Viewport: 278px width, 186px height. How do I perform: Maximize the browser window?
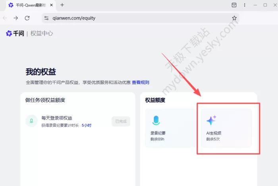coord(265,5)
